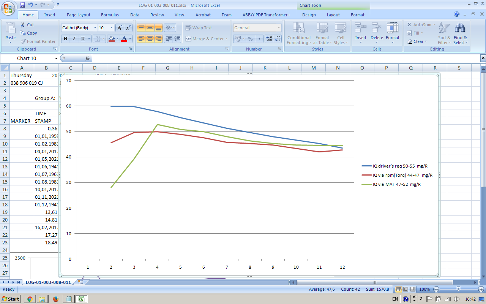Viewport: 486px width, 304px height.
Task: Expand the General number format dropdown
Action: pyautogui.click(x=279, y=28)
